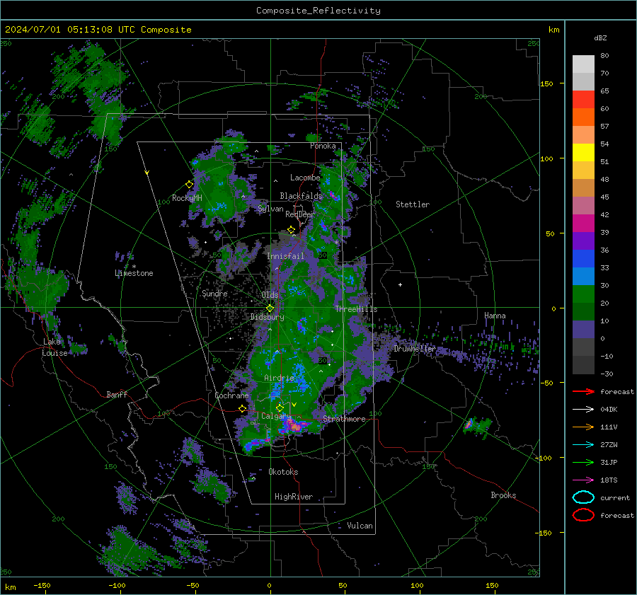
Task: Click the Cochrane town label
Action: [231, 395]
